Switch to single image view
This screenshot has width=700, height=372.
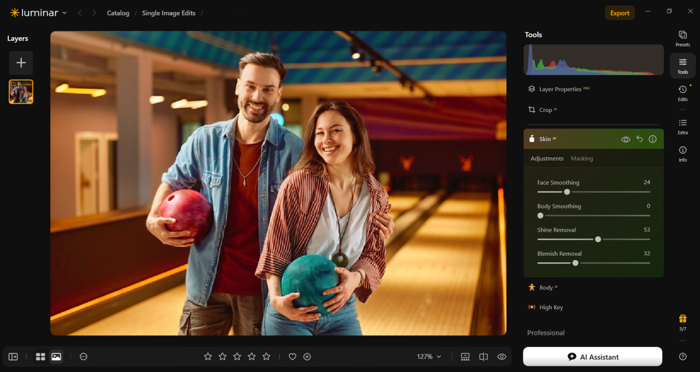click(56, 357)
